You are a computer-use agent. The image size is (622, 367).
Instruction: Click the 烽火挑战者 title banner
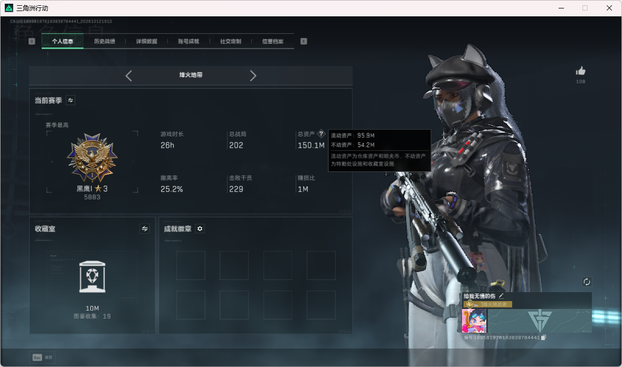(x=487, y=304)
